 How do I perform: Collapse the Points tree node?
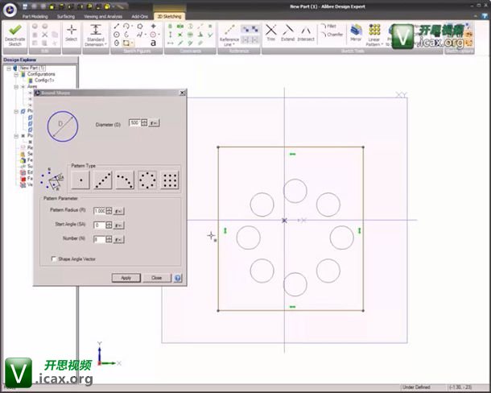coord(16,136)
